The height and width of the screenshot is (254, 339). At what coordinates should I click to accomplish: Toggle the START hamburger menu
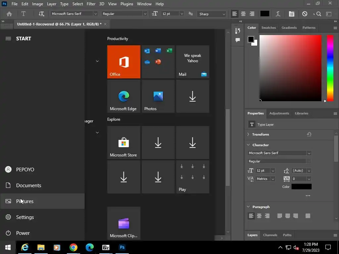point(8,39)
